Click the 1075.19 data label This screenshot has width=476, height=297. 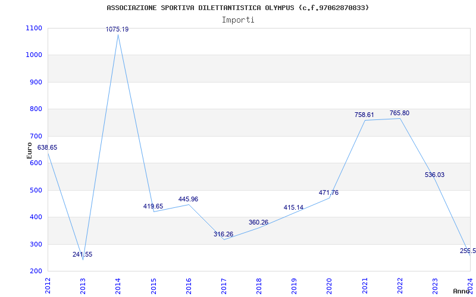(x=117, y=29)
